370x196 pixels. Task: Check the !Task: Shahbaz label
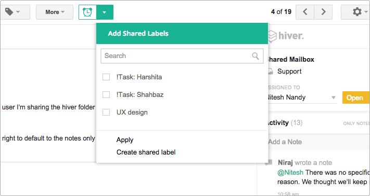(x=106, y=94)
